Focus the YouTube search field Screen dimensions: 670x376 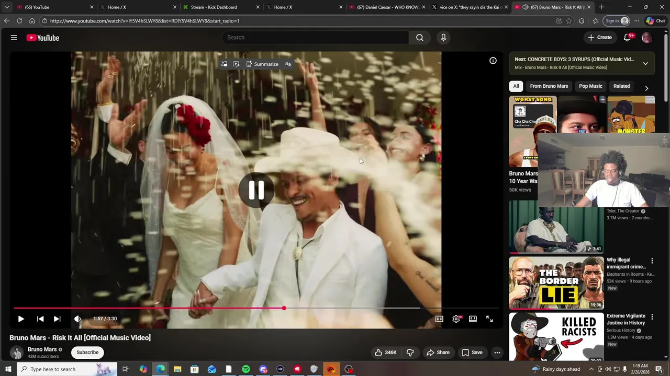point(316,38)
